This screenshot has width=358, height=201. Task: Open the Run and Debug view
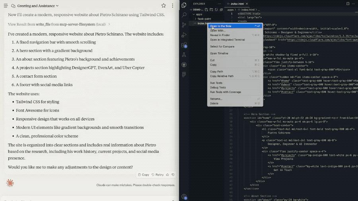184,35
